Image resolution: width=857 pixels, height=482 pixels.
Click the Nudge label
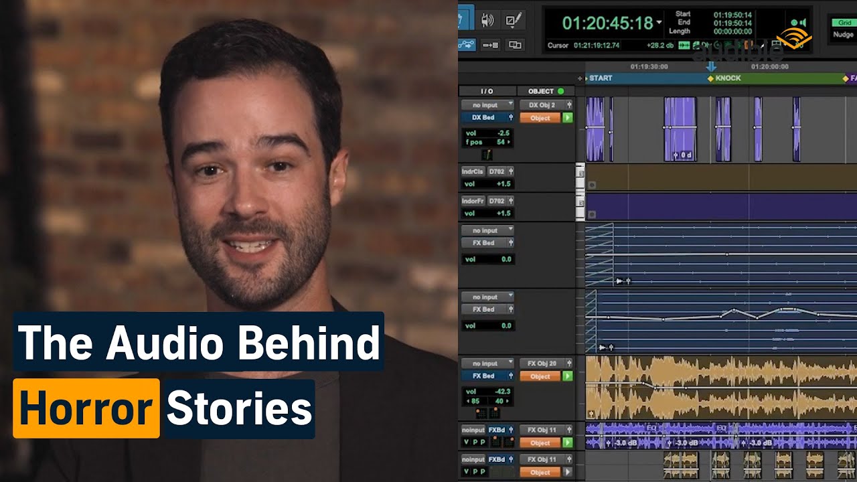[x=844, y=35]
